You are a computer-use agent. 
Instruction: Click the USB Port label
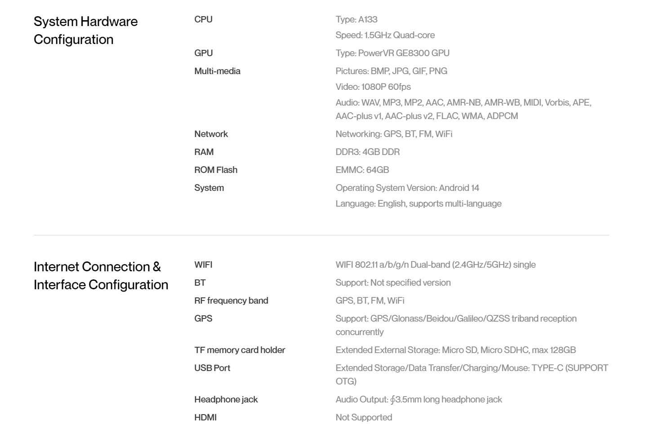click(x=212, y=368)
